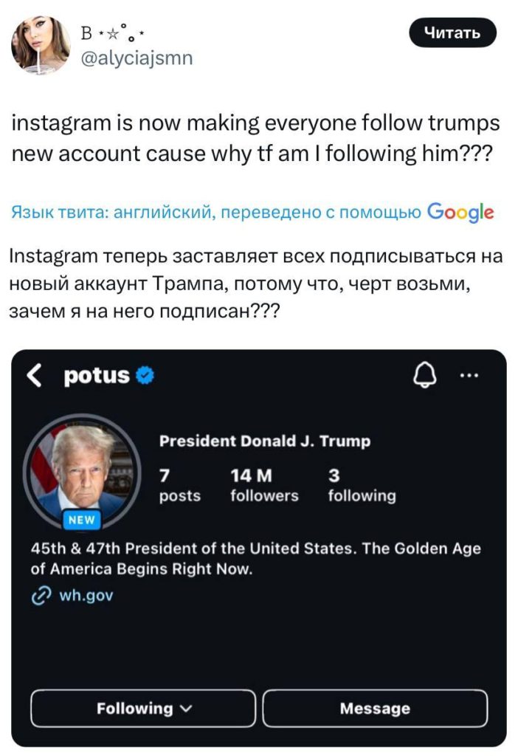This screenshot has width=518, height=756.
Task: Click the Google logo in translation notice
Action: (x=459, y=213)
